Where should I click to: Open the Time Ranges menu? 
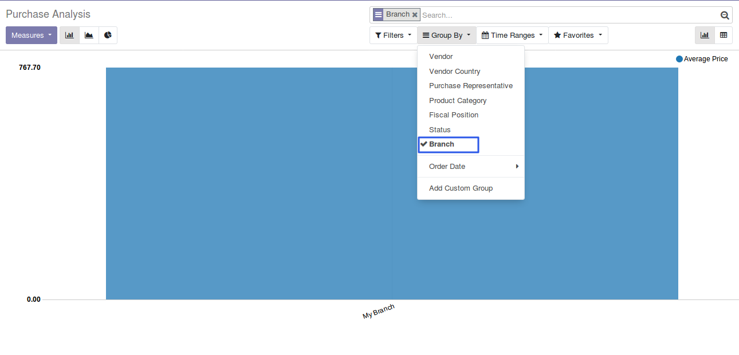click(x=512, y=35)
